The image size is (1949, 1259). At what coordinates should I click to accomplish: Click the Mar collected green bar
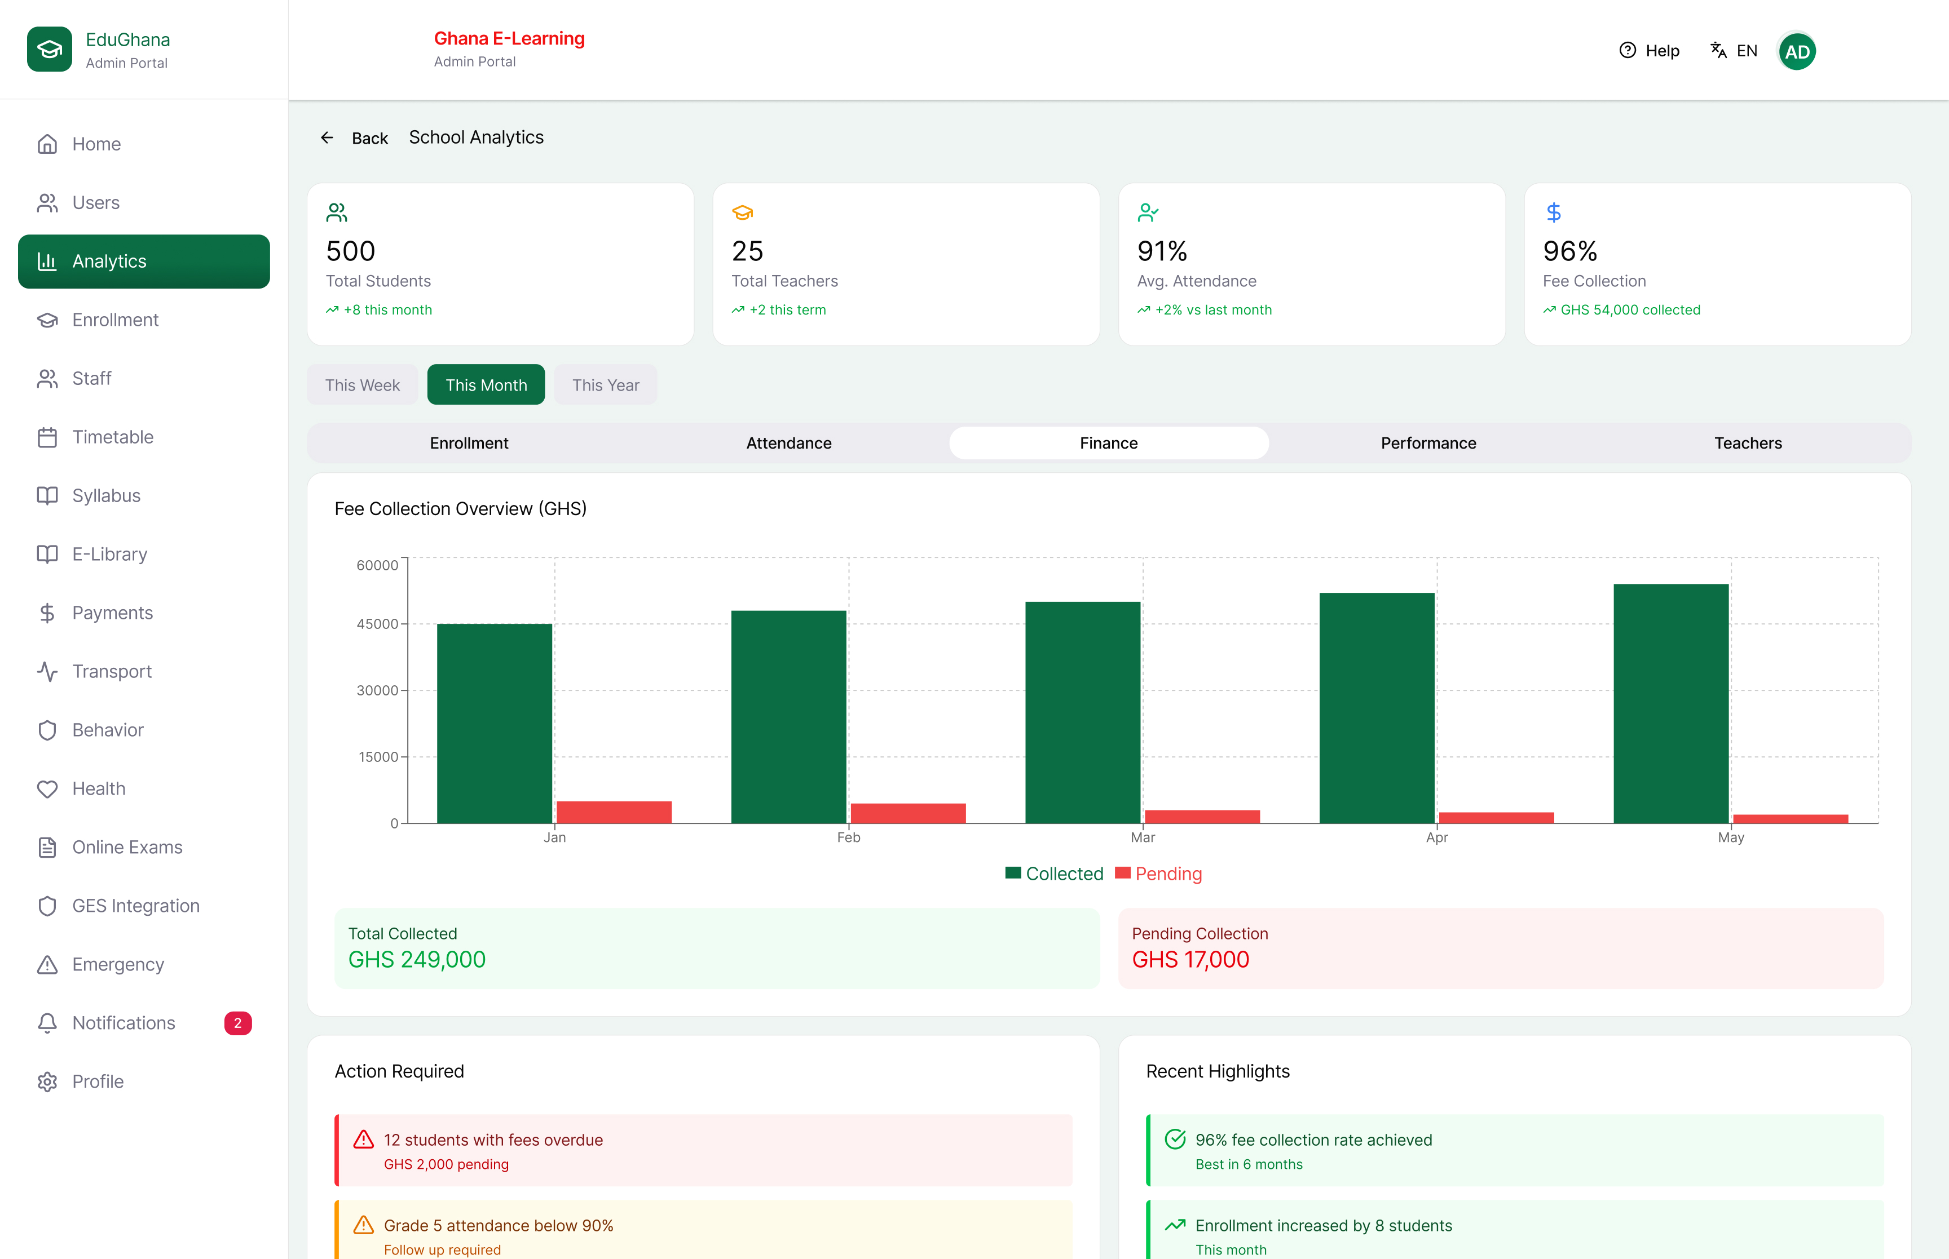point(1083,713)
